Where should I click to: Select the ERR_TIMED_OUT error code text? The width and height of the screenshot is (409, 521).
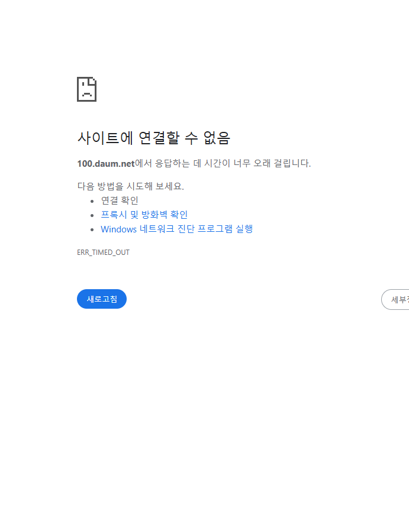(x=104, y=253)
